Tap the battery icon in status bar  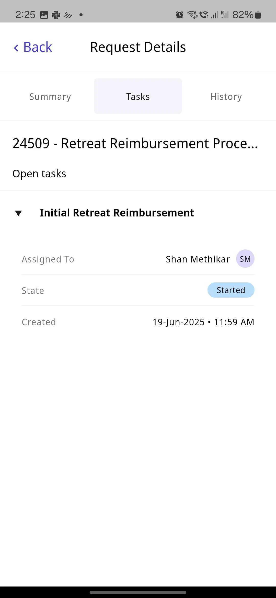click(258, 15)
